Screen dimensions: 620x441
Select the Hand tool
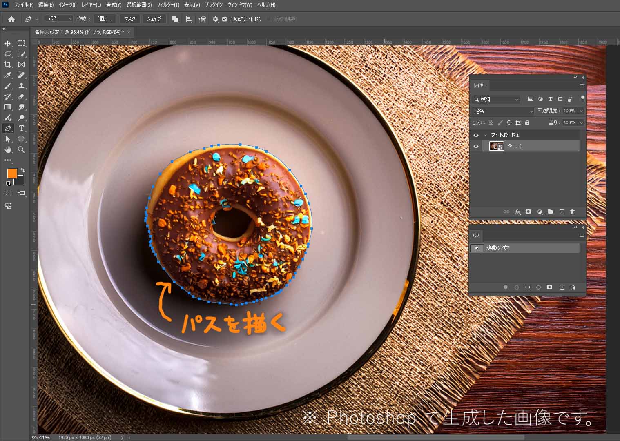[x=8, y=149]
